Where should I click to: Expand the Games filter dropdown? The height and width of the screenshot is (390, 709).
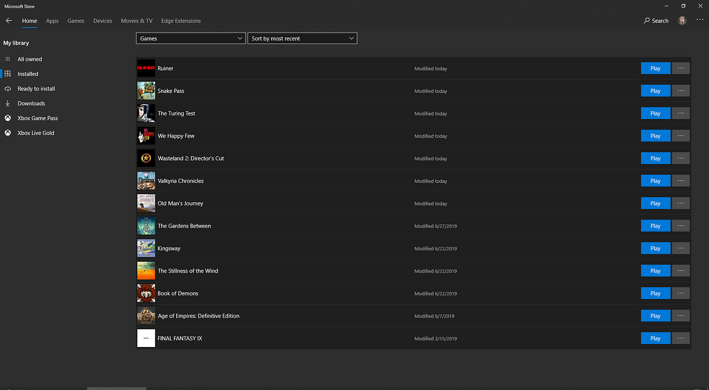pos(191,38)
